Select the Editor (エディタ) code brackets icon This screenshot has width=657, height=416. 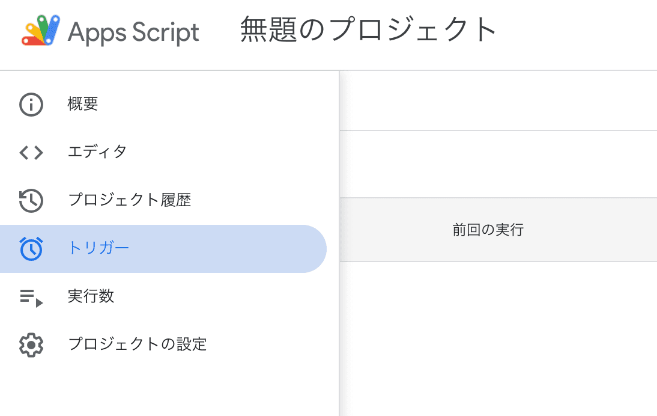31,153
